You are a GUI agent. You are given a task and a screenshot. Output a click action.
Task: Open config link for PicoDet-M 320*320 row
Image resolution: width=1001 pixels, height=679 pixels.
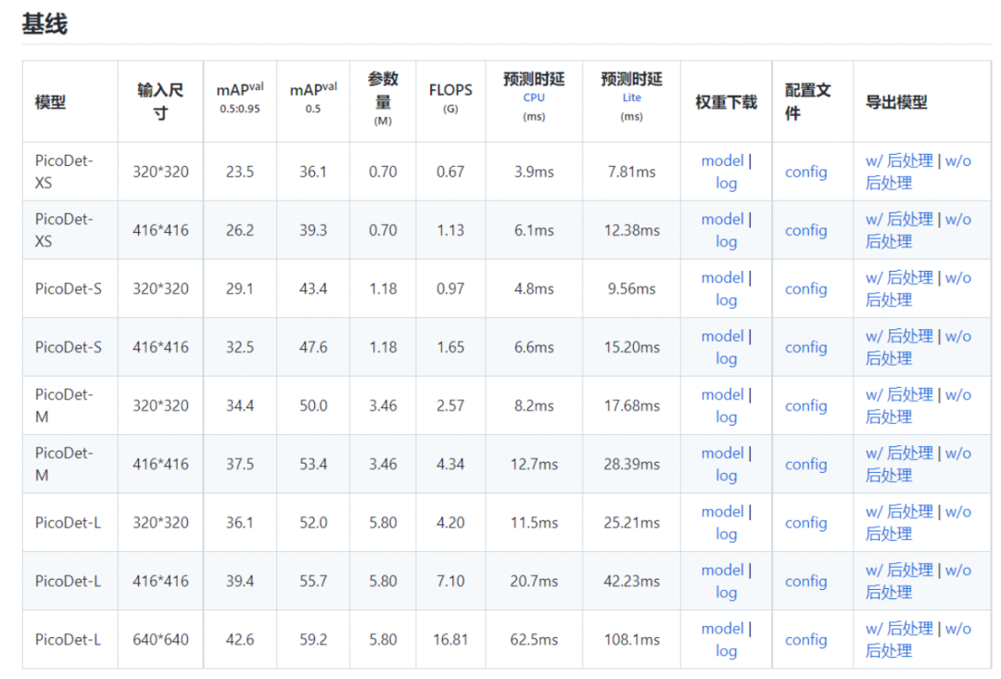[x=805, y=405]
